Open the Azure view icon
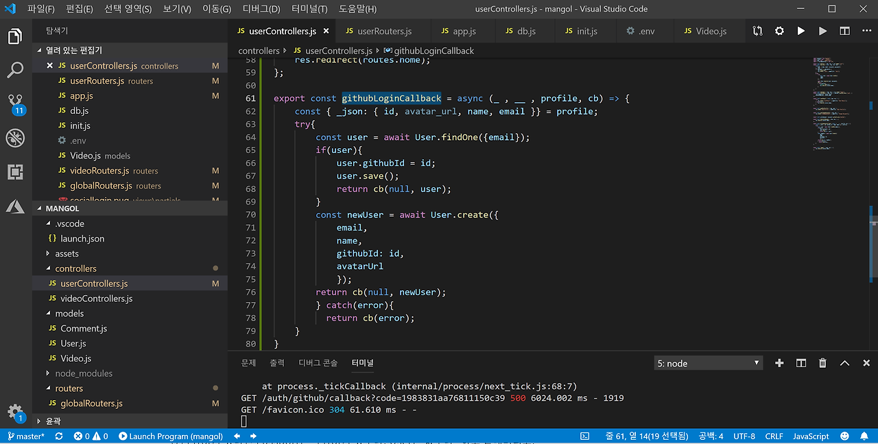Viewport: 878px width, 444px height. point(15,205)
